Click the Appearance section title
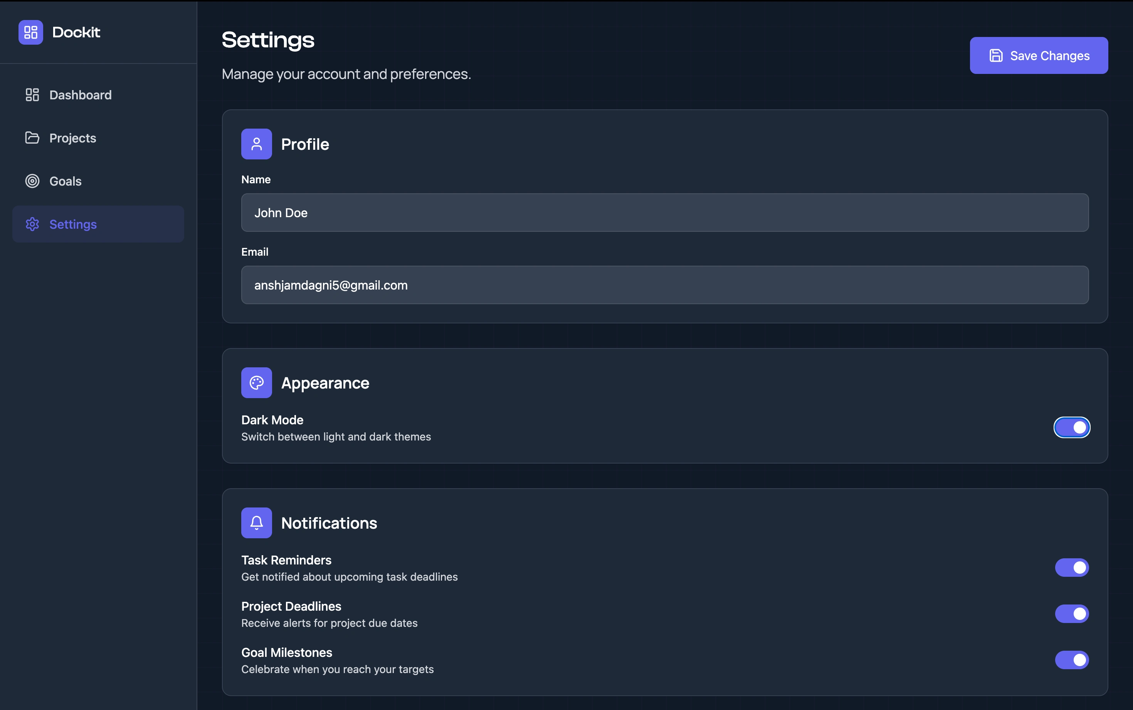The image size is (1133, 710). coord(325,383)
